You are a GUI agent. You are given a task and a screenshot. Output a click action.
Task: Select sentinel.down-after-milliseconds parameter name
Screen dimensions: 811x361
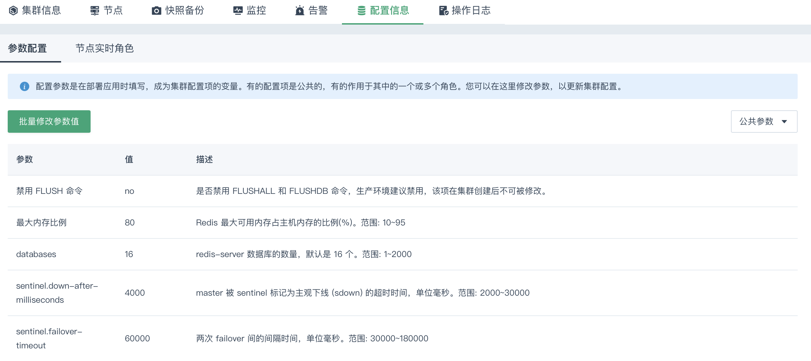pyautogui.click(x=57, y=293)
